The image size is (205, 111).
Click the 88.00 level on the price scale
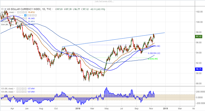tap(199, 84)
